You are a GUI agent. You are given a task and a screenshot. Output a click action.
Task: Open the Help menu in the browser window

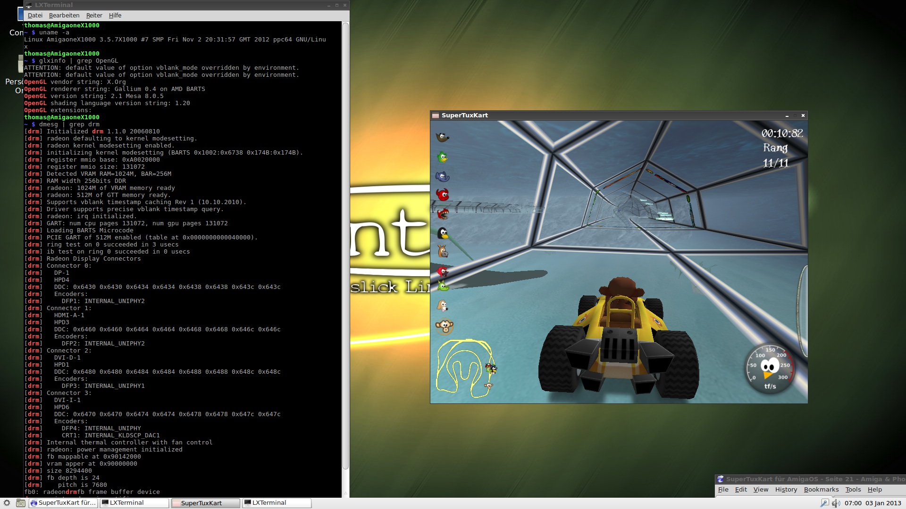tap(874, 490)
